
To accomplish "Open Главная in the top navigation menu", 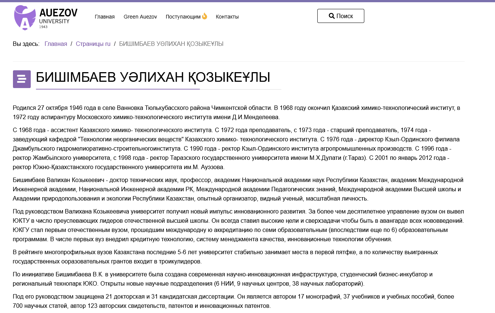I will tap(104, 17).
